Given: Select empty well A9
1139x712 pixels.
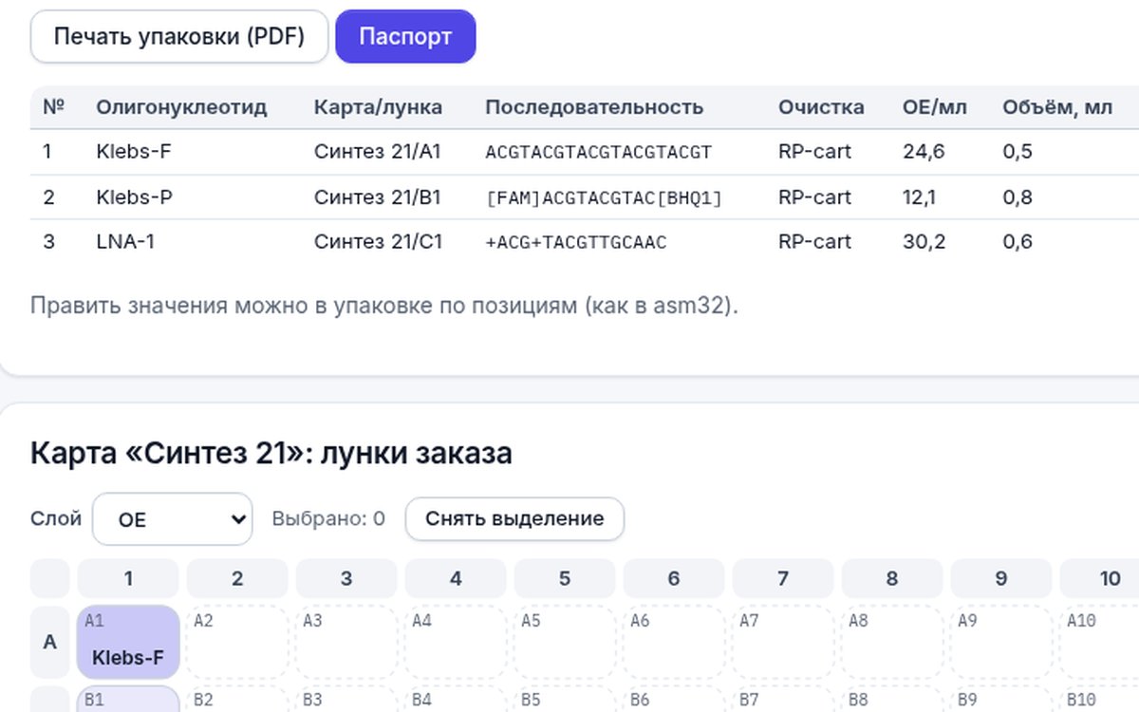Looking at the screenshot, I should 1001,642.
